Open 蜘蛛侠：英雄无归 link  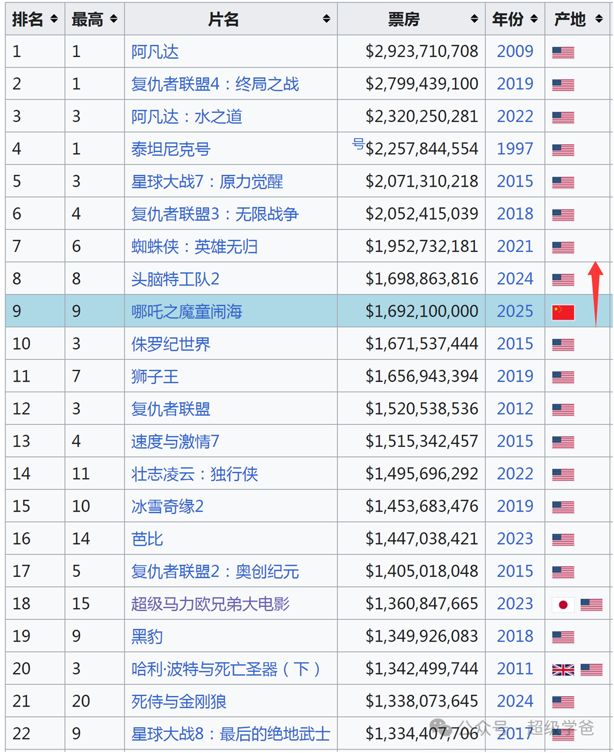coord(195,246)
